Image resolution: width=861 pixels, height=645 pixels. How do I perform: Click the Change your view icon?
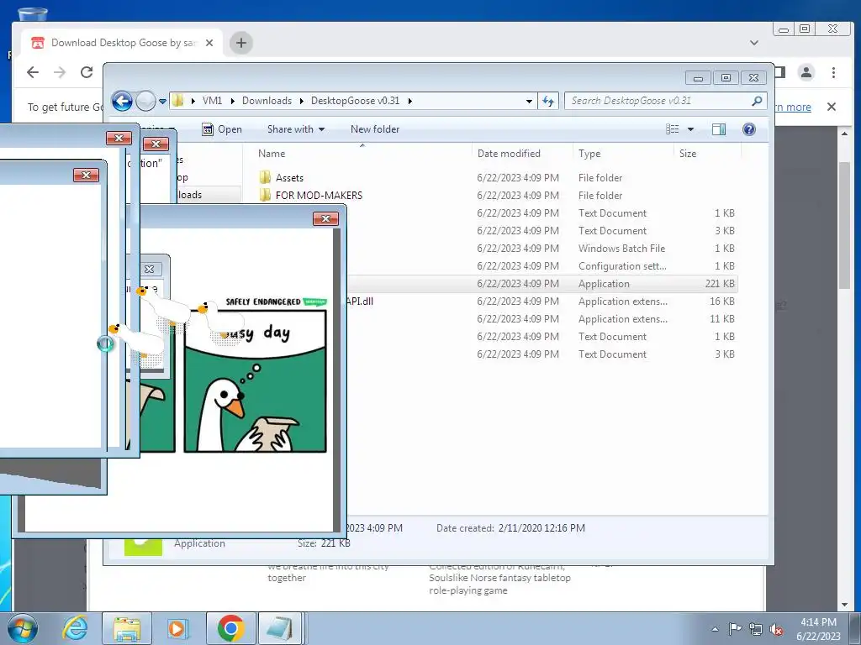pyautogui.click(x=672, y=129)
